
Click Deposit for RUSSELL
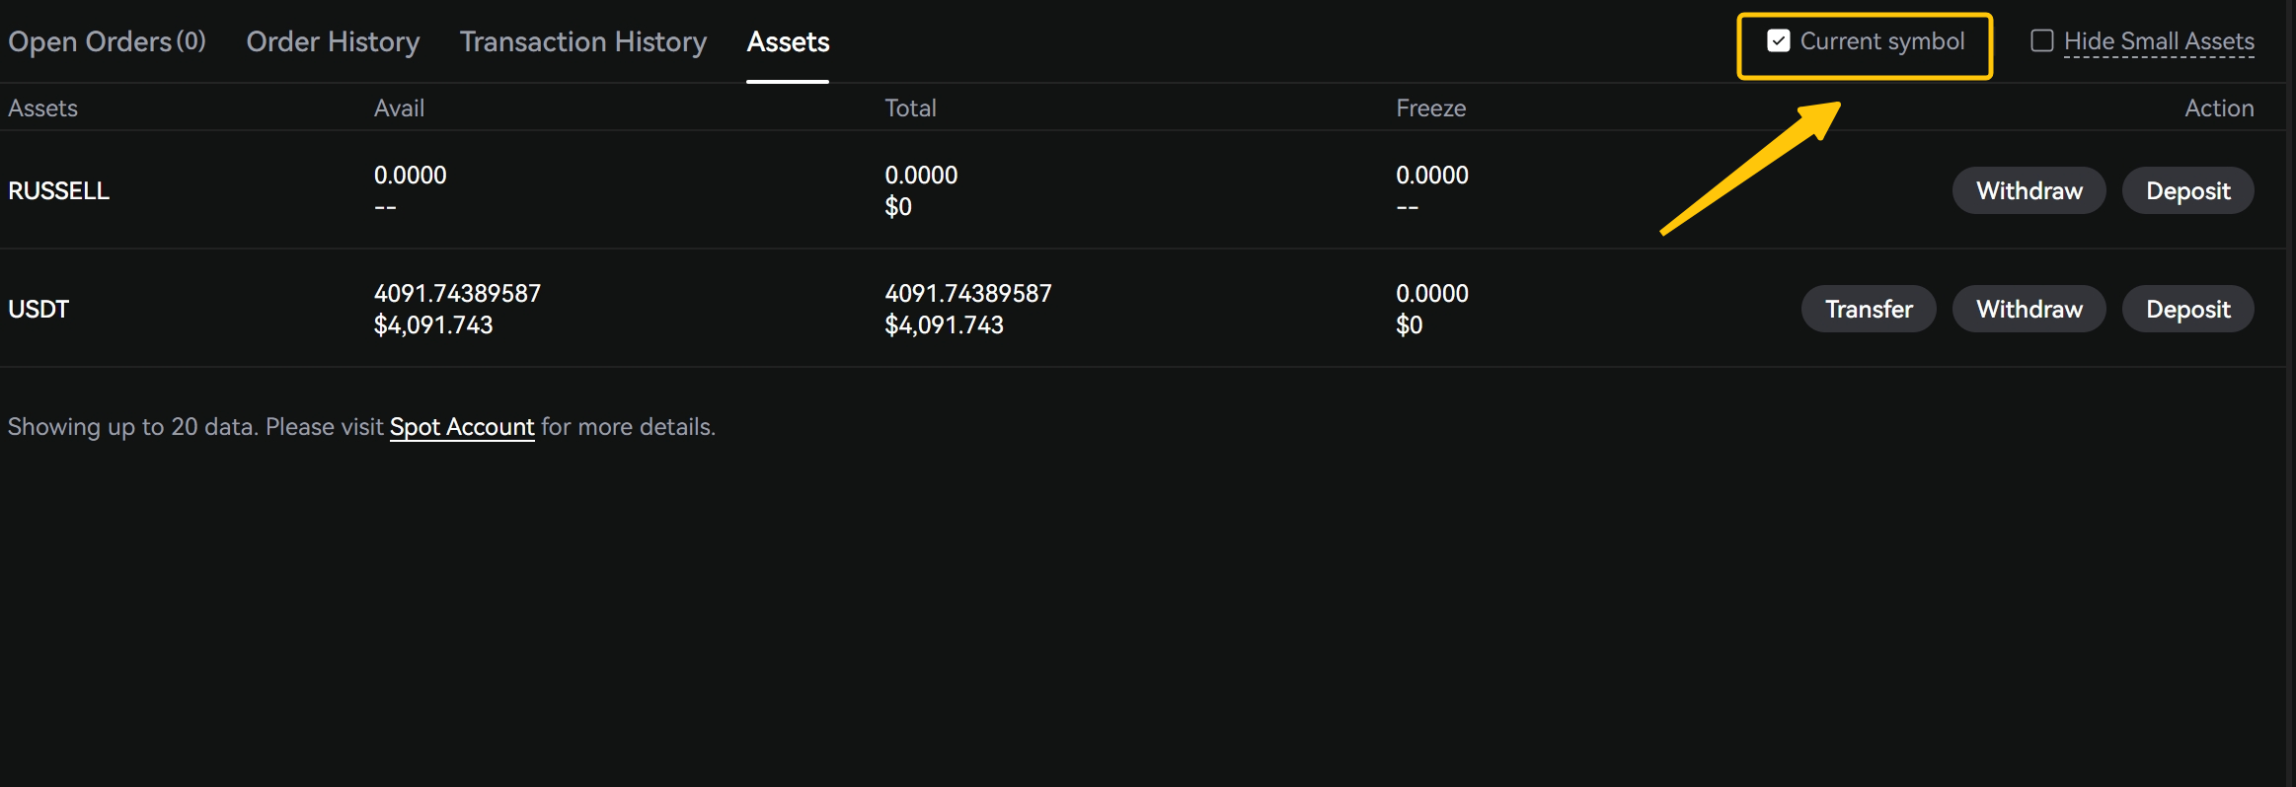click(x=2187, y=190)
